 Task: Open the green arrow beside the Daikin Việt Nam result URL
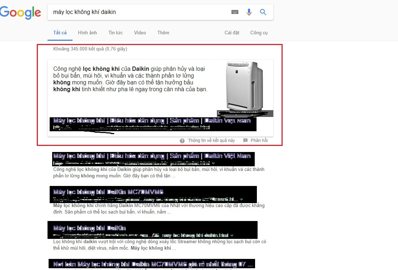click(213, 163)
